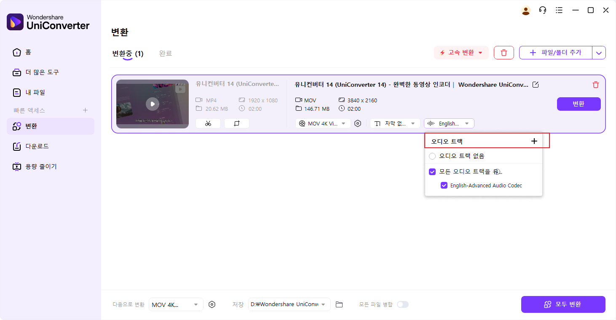Open the 고속 변환 dropdown
Screen dimensions: 616x320
click(461, 53)
